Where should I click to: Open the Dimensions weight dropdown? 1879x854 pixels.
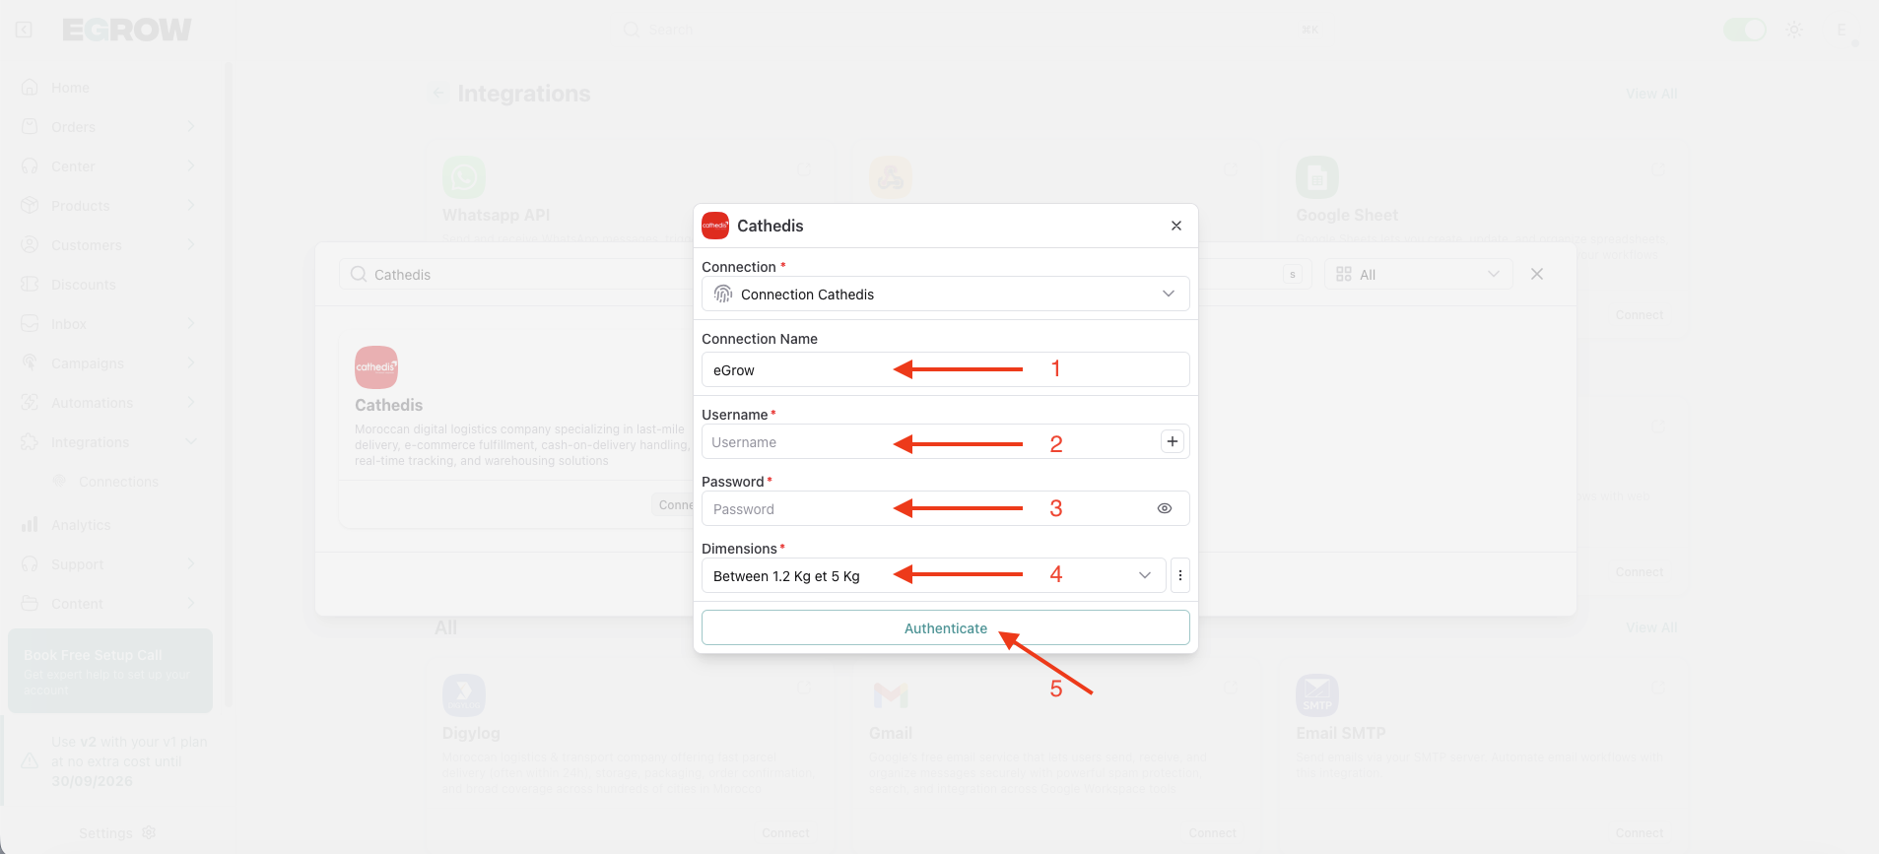tap(934, 575)
